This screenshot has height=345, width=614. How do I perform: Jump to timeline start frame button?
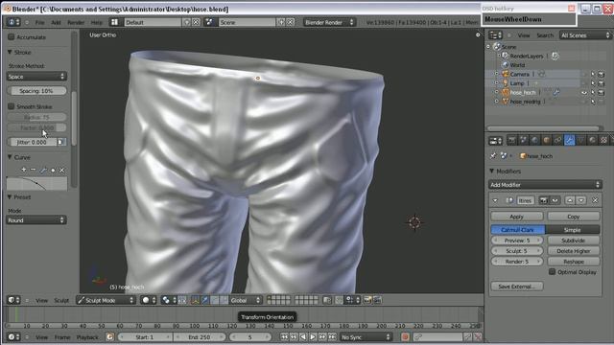tap(284, 336)
